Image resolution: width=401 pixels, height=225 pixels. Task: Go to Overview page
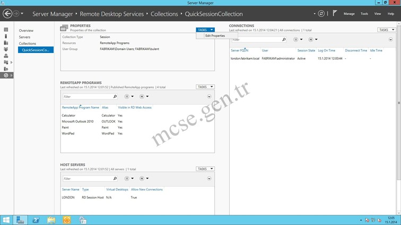click(x=26, y=30)
